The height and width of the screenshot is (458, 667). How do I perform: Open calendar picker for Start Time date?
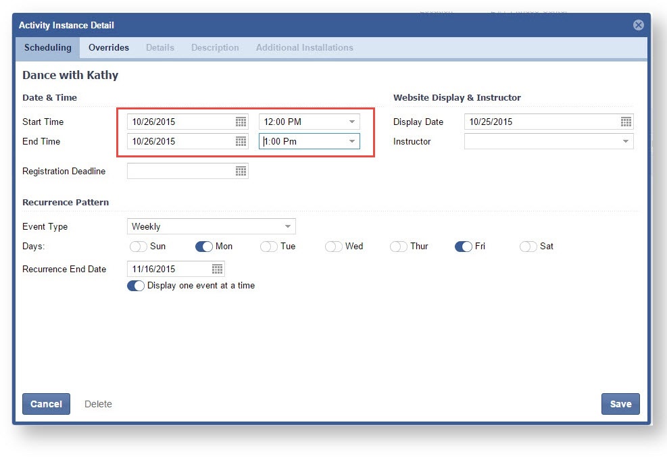coord(241,122)
